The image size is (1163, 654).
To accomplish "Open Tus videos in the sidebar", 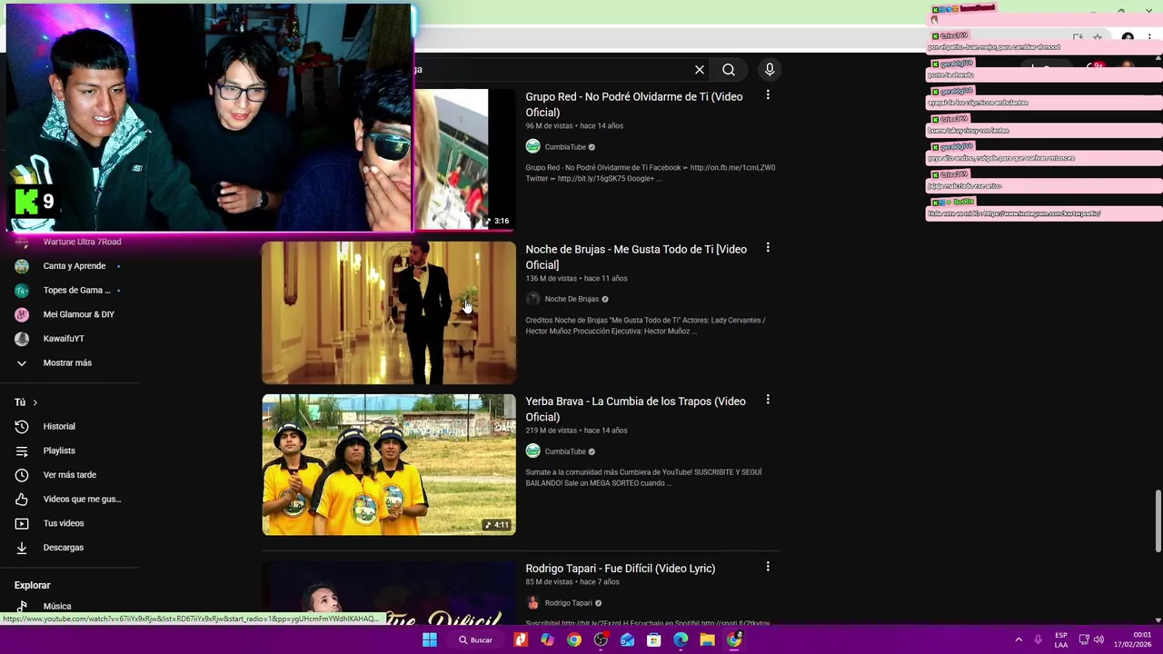I will (64, 523).
